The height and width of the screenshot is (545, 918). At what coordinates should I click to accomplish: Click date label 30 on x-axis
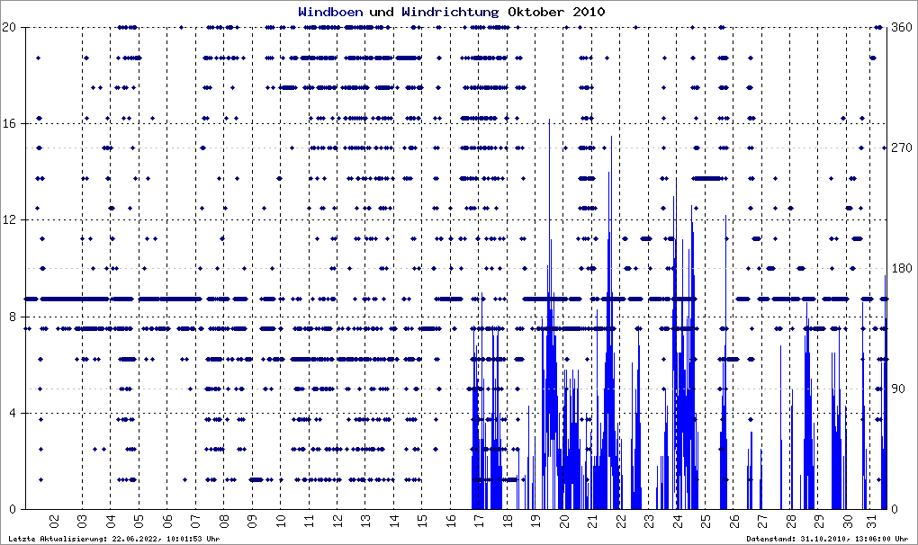[849, 521]
